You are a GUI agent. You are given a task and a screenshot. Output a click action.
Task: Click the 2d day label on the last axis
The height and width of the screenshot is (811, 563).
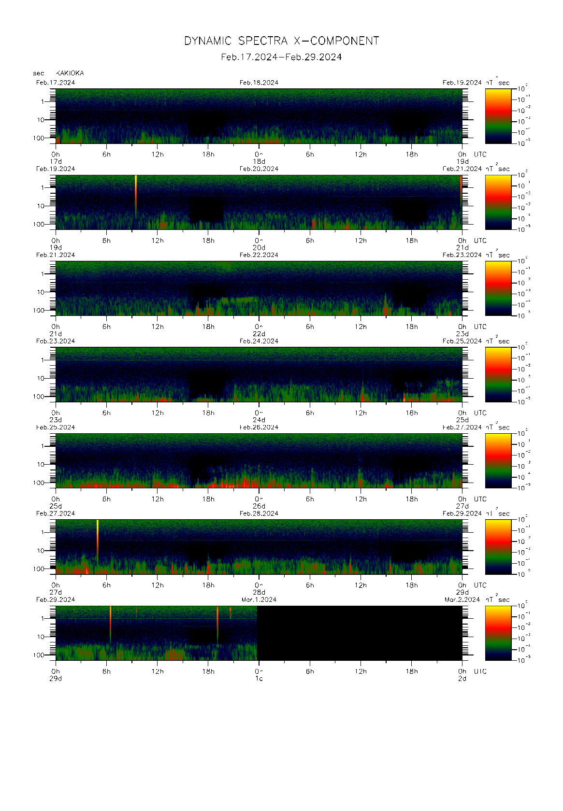click(462, 679)
